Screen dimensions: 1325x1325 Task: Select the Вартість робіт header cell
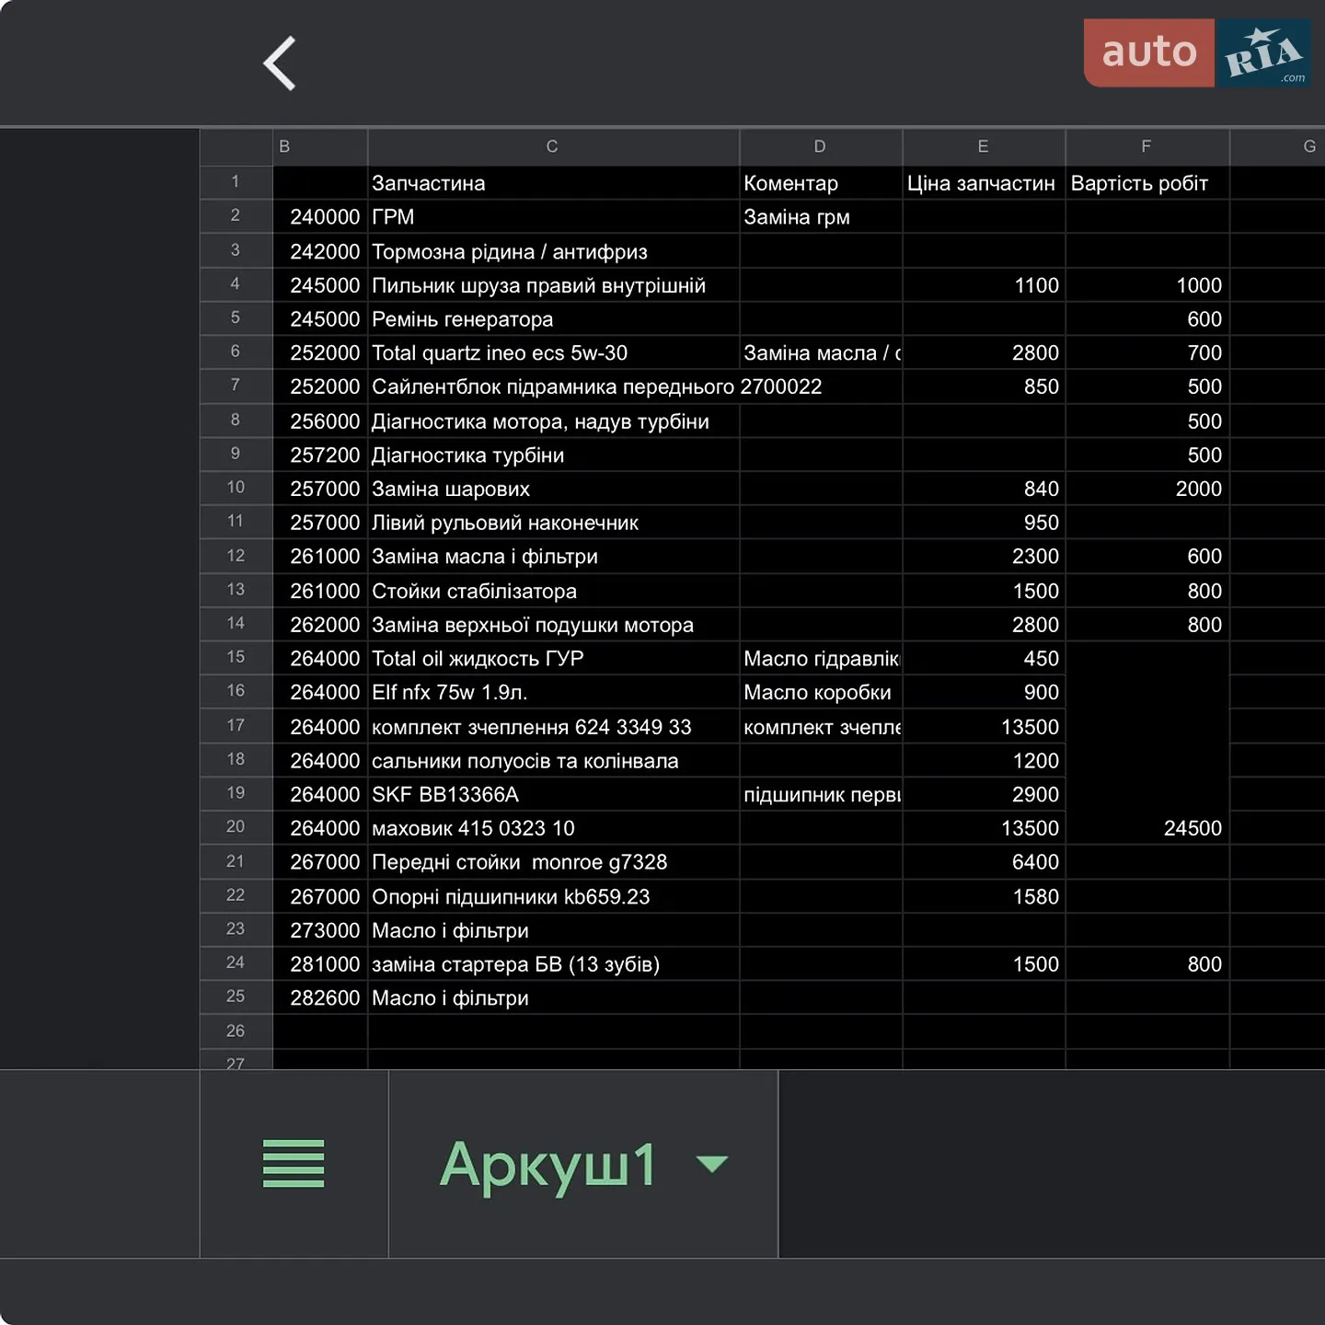pos(1147,183)
